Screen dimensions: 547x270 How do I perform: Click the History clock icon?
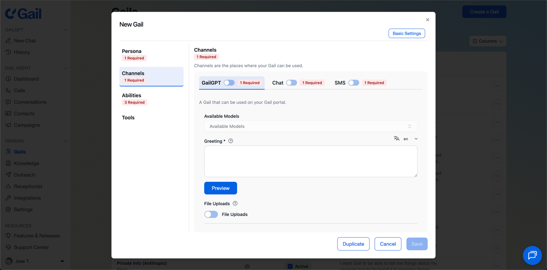8,52
